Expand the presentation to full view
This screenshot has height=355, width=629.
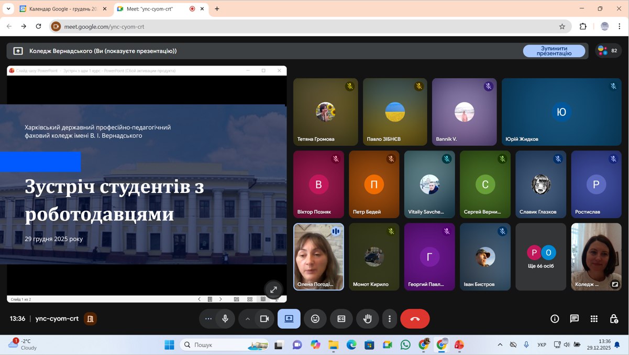[273, 289]
